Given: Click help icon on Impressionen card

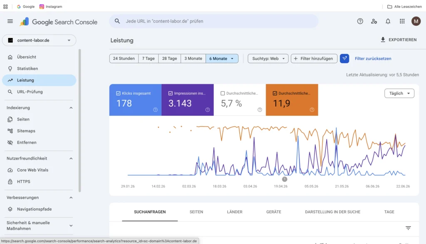Looking at the screenshot, I should point(208,110).
